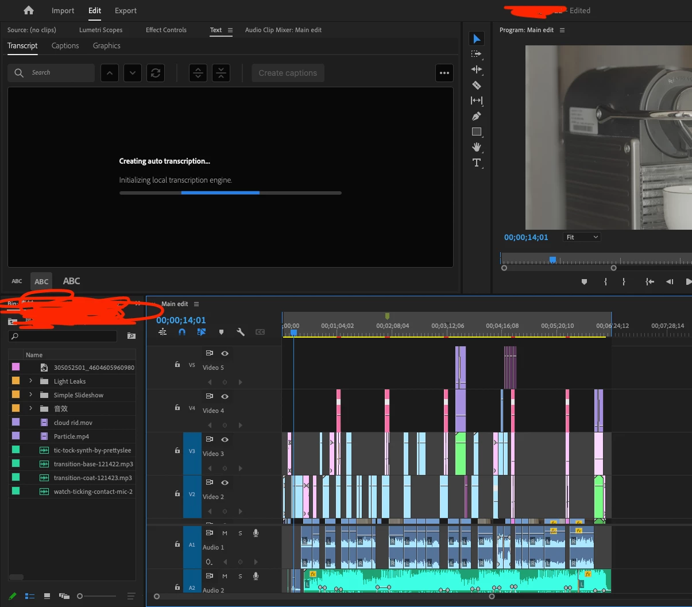Switch bin to list view

click(x=30, y=596)
